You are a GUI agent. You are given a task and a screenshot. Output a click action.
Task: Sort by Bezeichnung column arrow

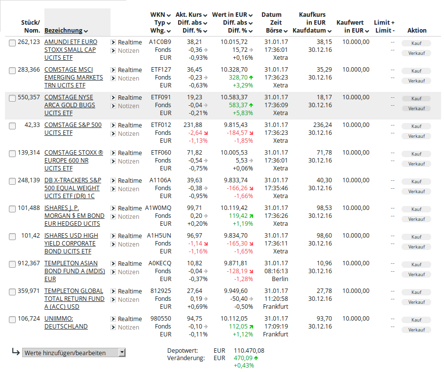(86, 31)
